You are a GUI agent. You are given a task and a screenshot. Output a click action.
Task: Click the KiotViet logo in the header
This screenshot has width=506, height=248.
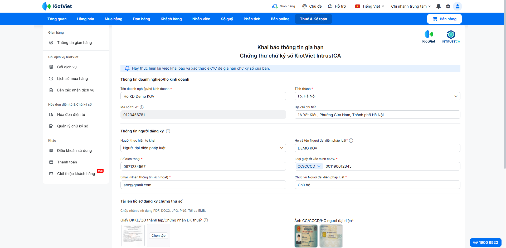(57, 6)
